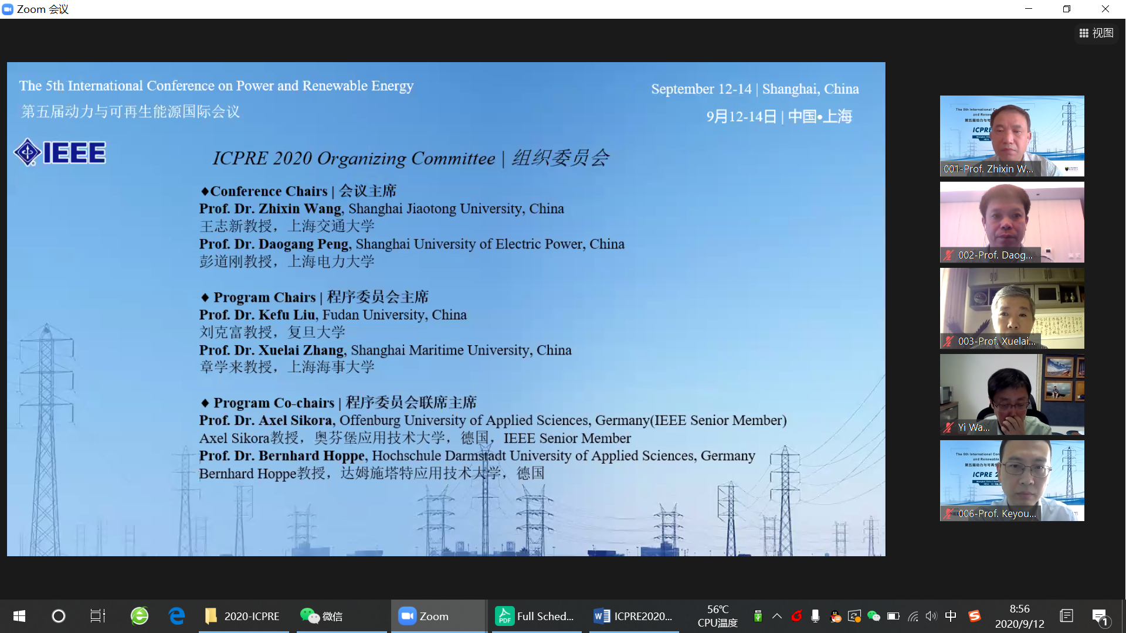
Task: Click the Cortana search circle icon
Action: 59,616
